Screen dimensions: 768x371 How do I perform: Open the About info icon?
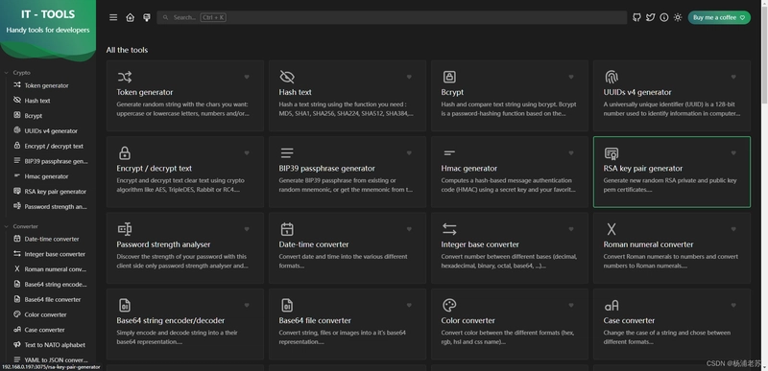[x=664, y=17]
